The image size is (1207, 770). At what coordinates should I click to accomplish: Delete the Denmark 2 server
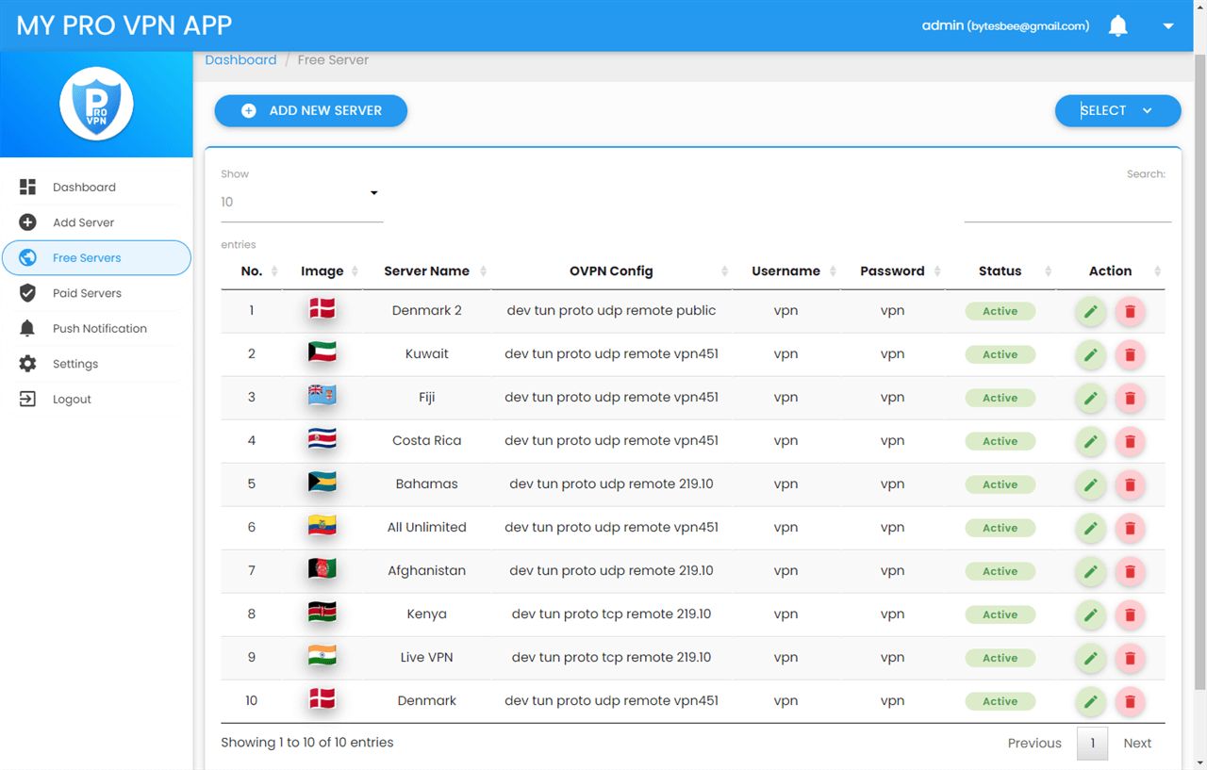[1130, 311]
